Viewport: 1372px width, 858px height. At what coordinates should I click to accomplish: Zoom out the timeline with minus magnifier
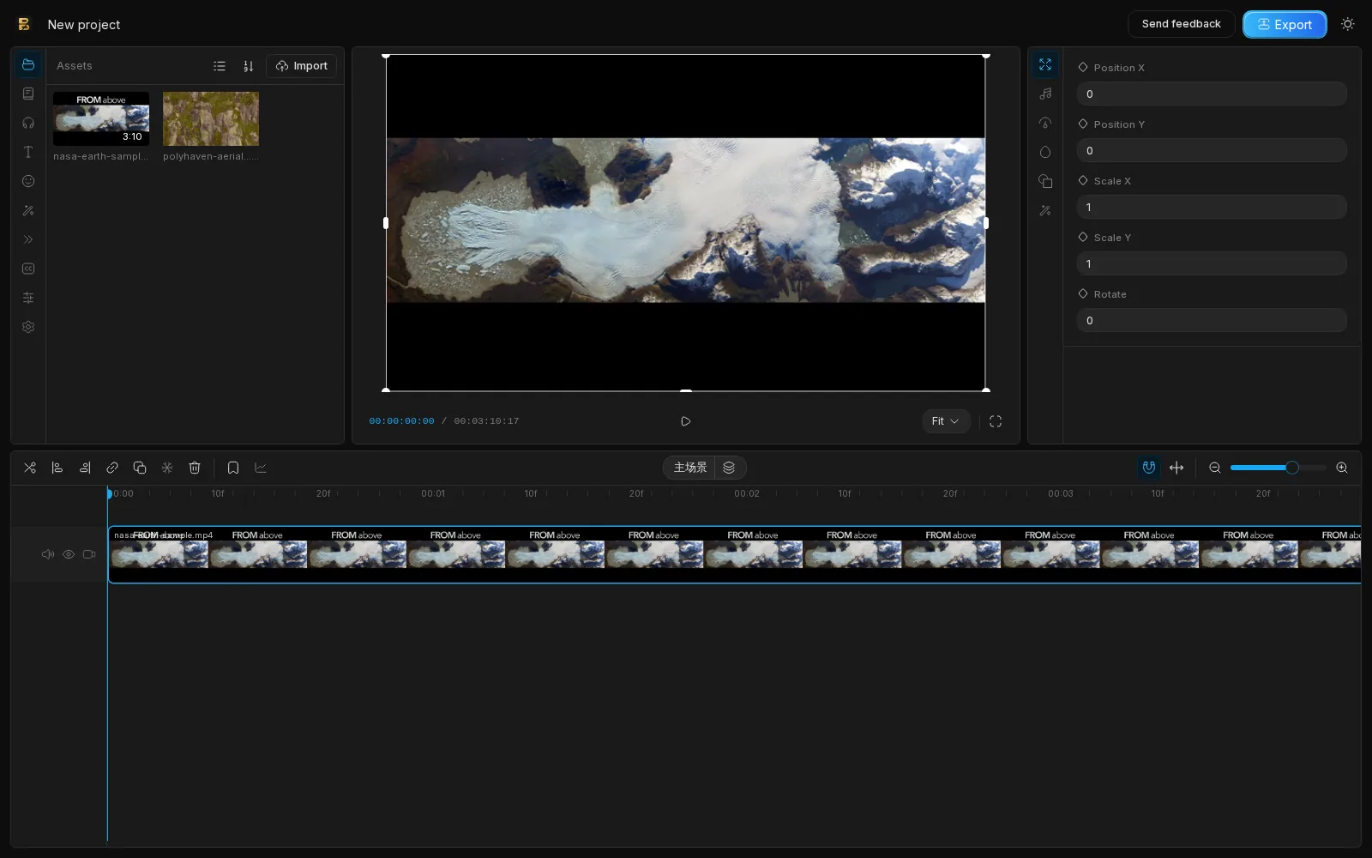click(1215, 468)
